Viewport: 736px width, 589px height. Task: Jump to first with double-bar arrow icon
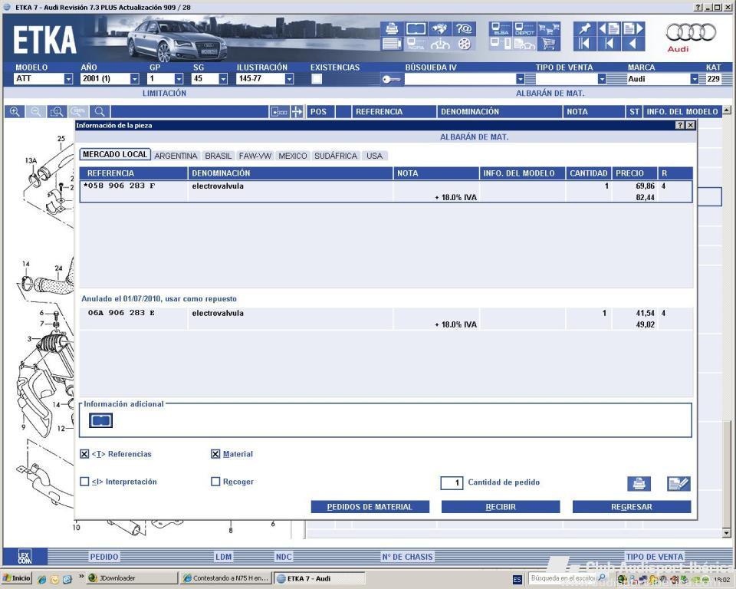pyautogui.click(x=585, y=44)
